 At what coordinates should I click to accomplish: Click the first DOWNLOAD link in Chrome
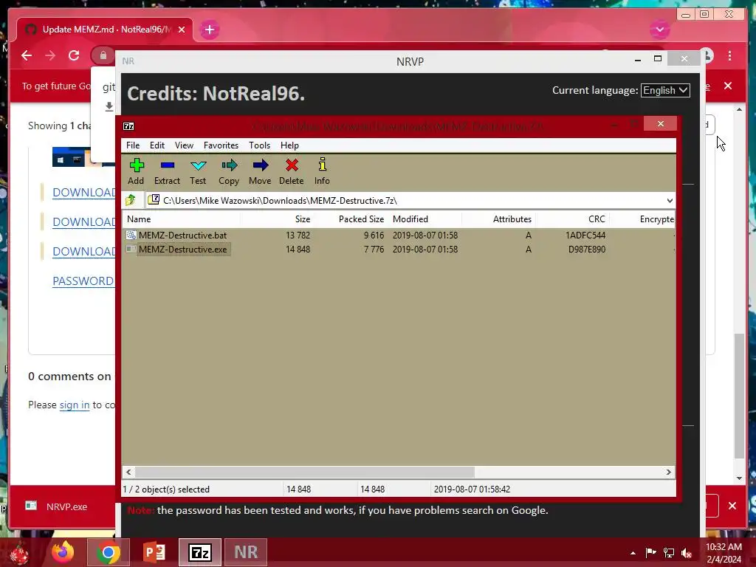point(83,193)
